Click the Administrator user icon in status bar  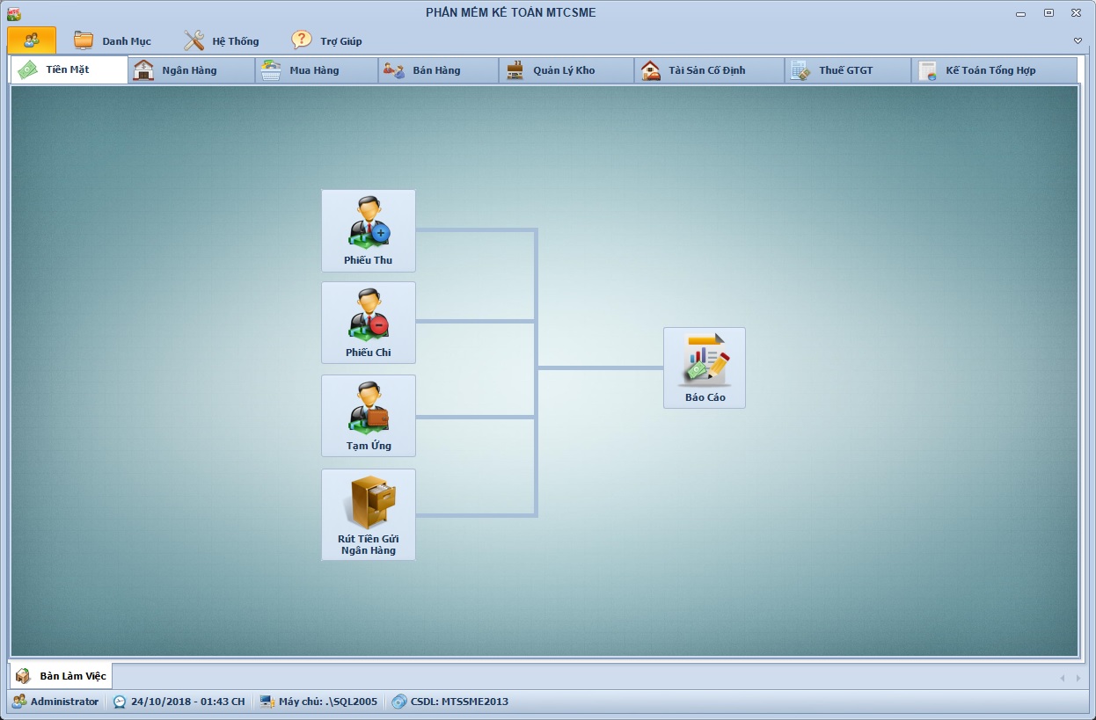click(x=18, y=702)
